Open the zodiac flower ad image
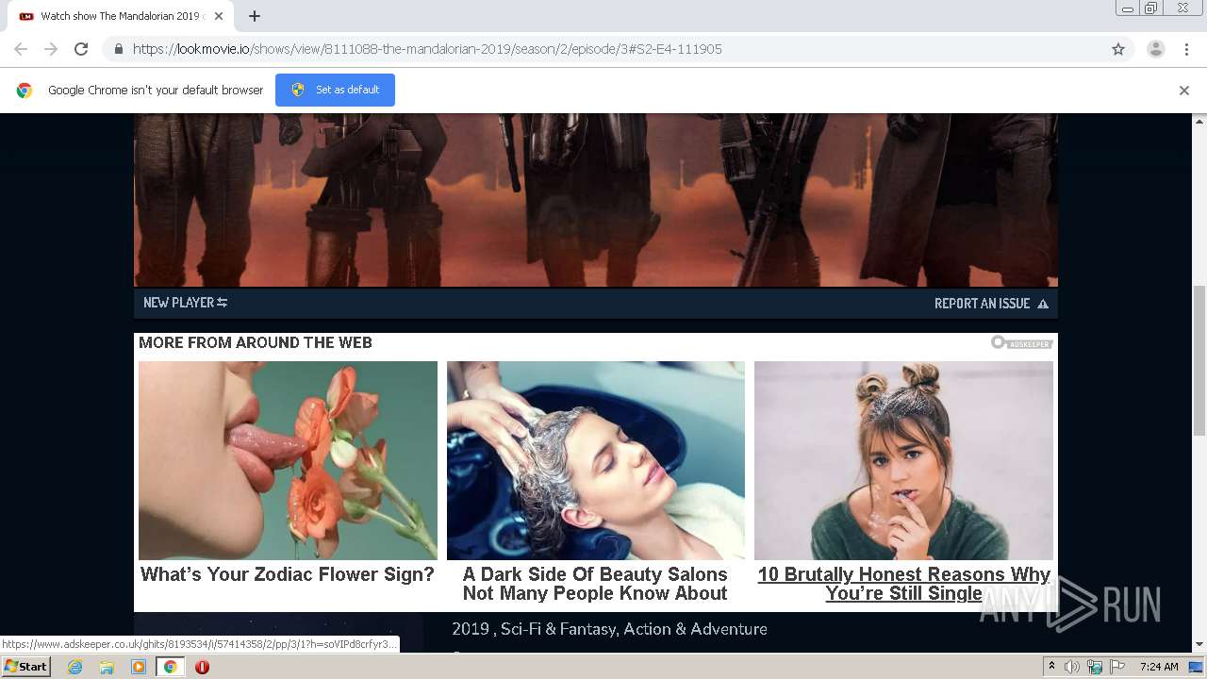The width and height of the screenshot is (1207, 679). click(288, 460)
